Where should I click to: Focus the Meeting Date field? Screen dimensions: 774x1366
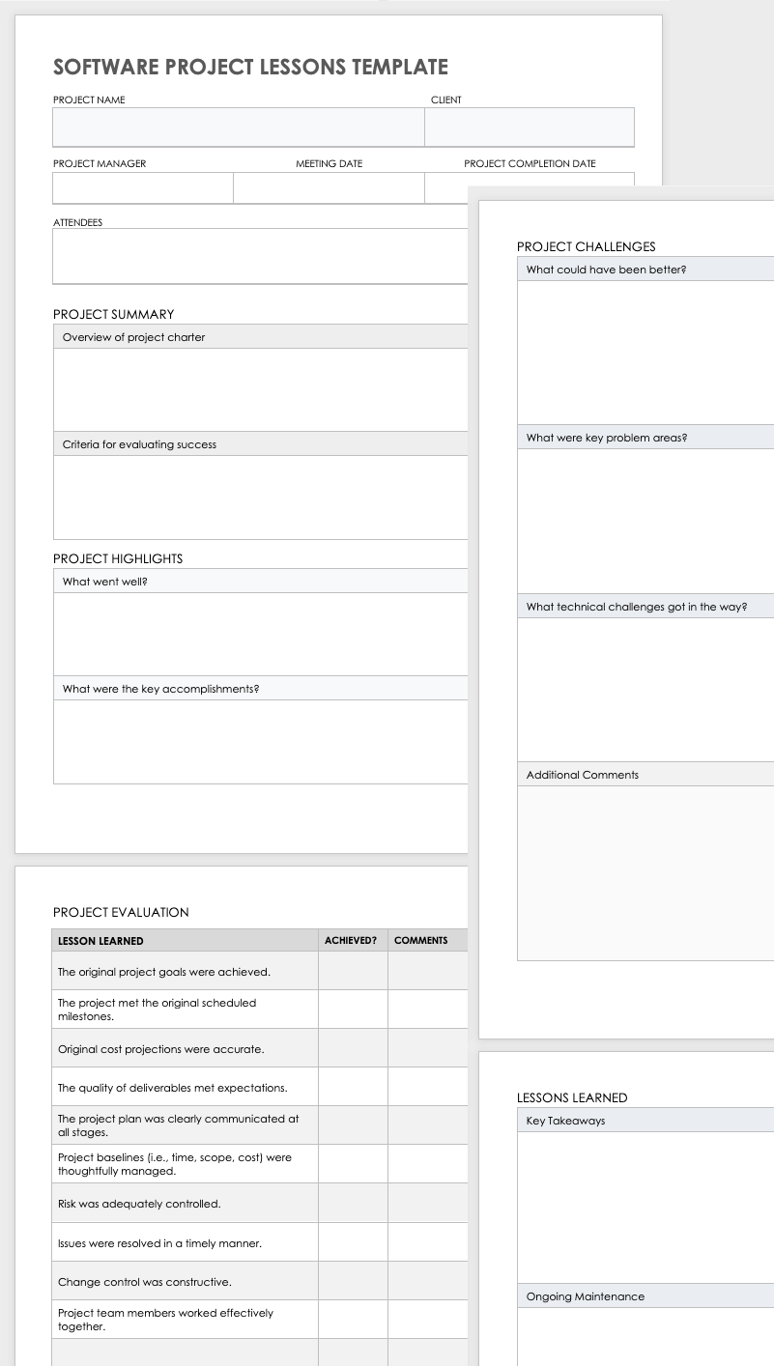[x=329, y=187]
